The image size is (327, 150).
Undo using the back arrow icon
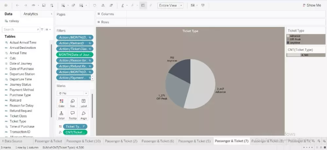[18, 6]
